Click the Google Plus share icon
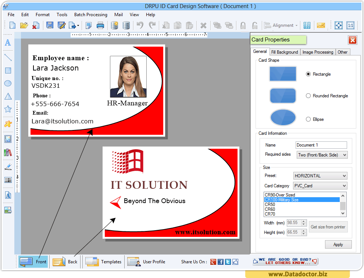Screen dimensions: 364x278 (x=213, y=262)
